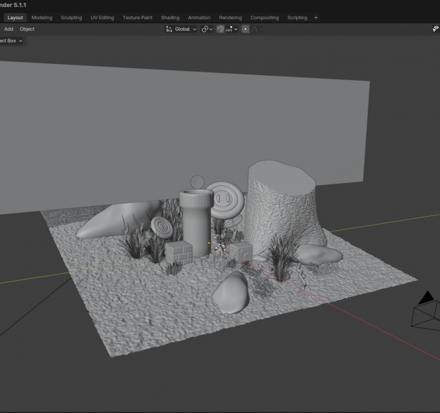Switch to the Compositing workspace tab
Viewport: 440px width, 413px height.
[265, 18]
